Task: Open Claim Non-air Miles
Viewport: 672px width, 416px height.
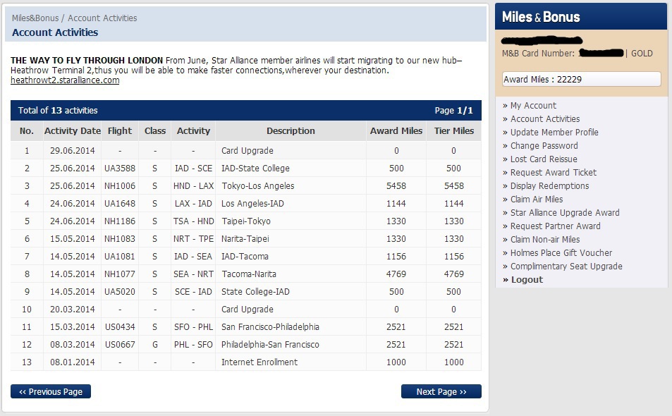Action: coord(544,239)
